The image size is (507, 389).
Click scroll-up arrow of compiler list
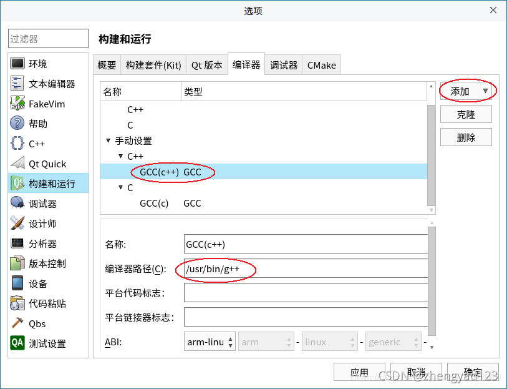pyautogui.click(x=431, y=86)
